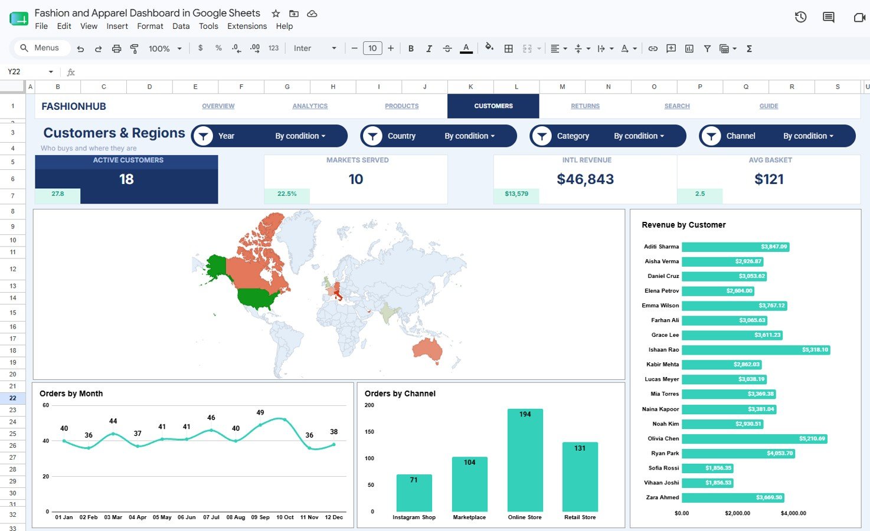
Task: Go to the RETURNS dashboard link
Action: coord(586,106)
